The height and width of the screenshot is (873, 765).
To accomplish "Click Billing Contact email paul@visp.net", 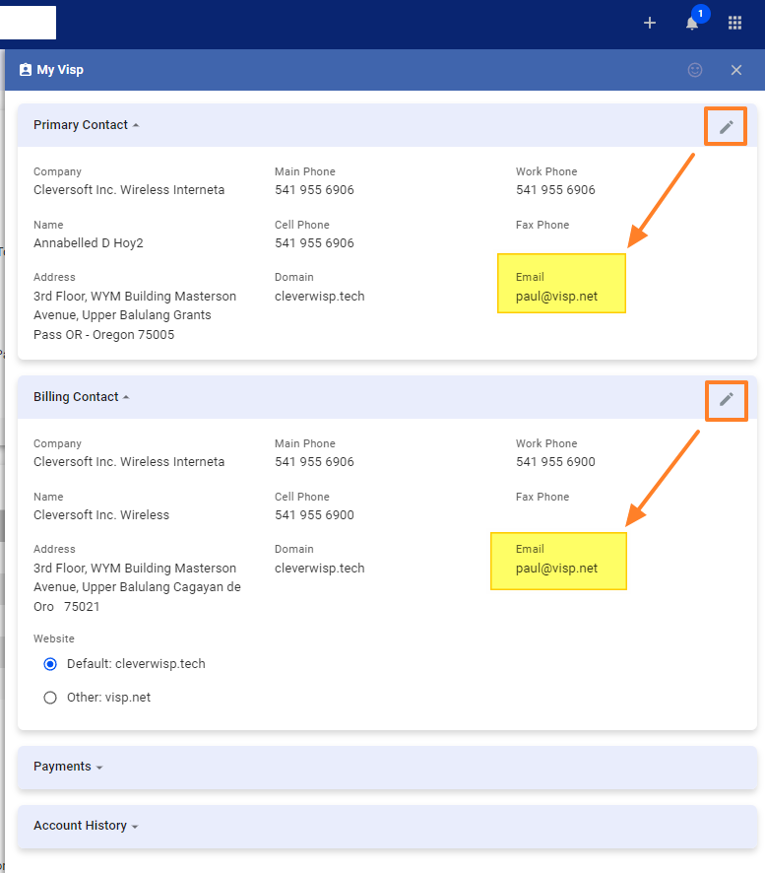I will point(556,569).
